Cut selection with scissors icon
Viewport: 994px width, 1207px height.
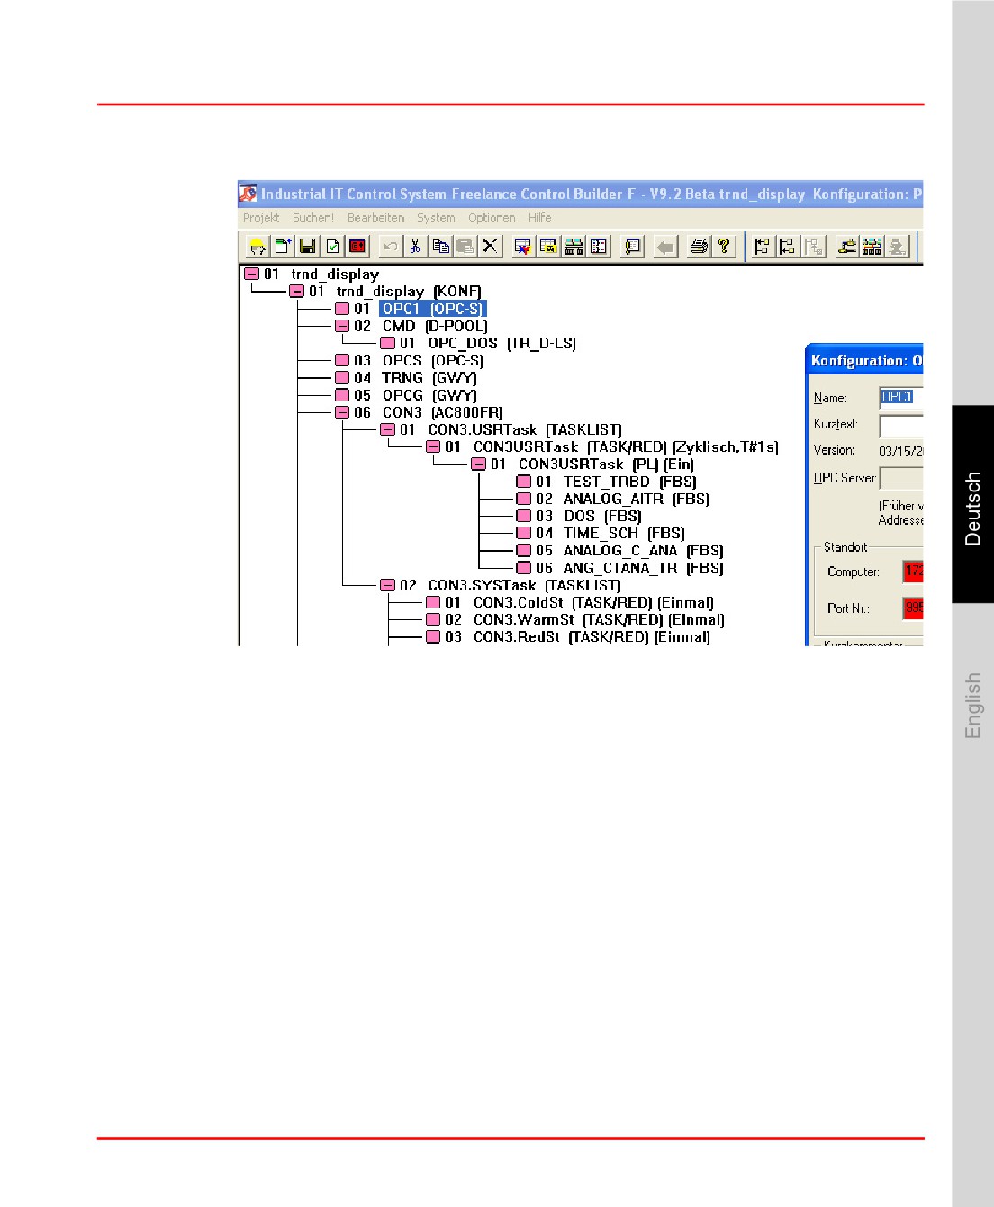pyautogui.click(x=415, y=246)
